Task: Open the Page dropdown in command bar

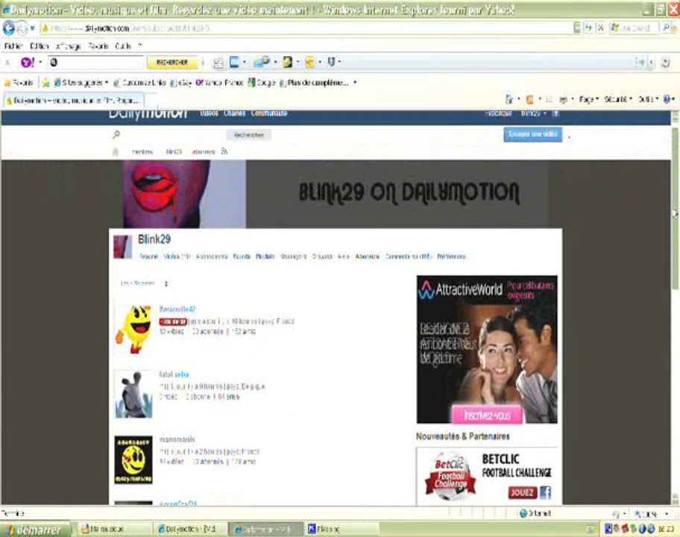Action: coord(589,99)
